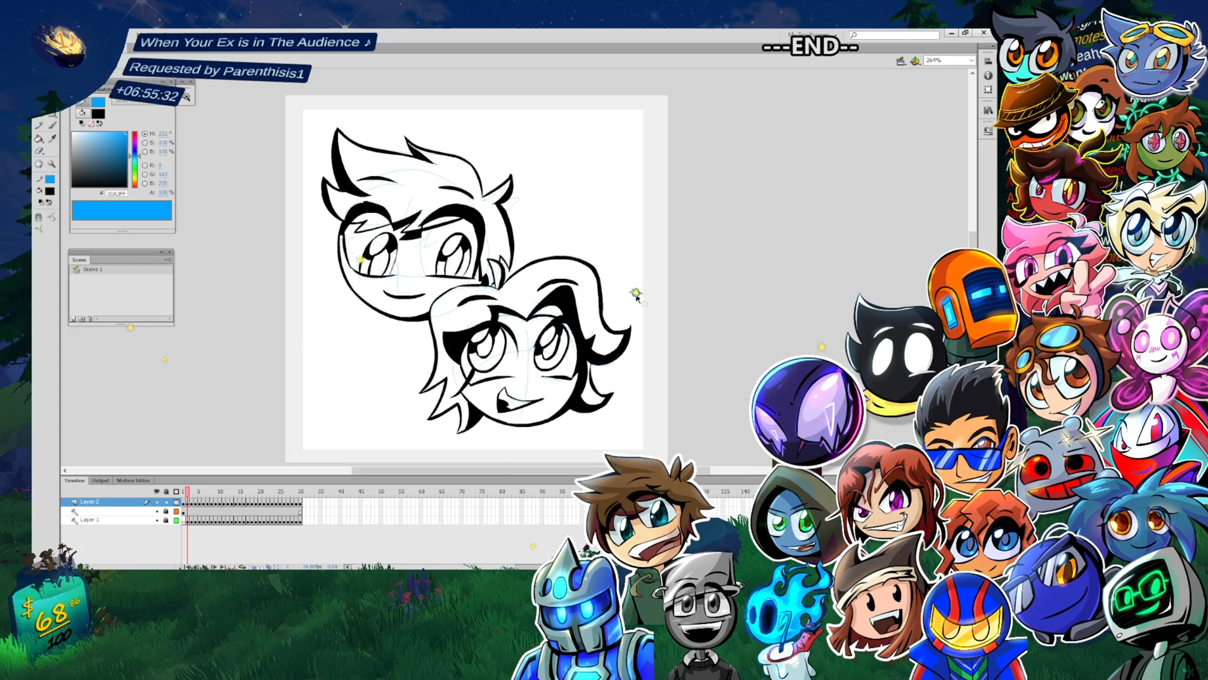This screenshot has height=680, width=1208.
Task: Select the Hand tool
Action: coord(39,164)
